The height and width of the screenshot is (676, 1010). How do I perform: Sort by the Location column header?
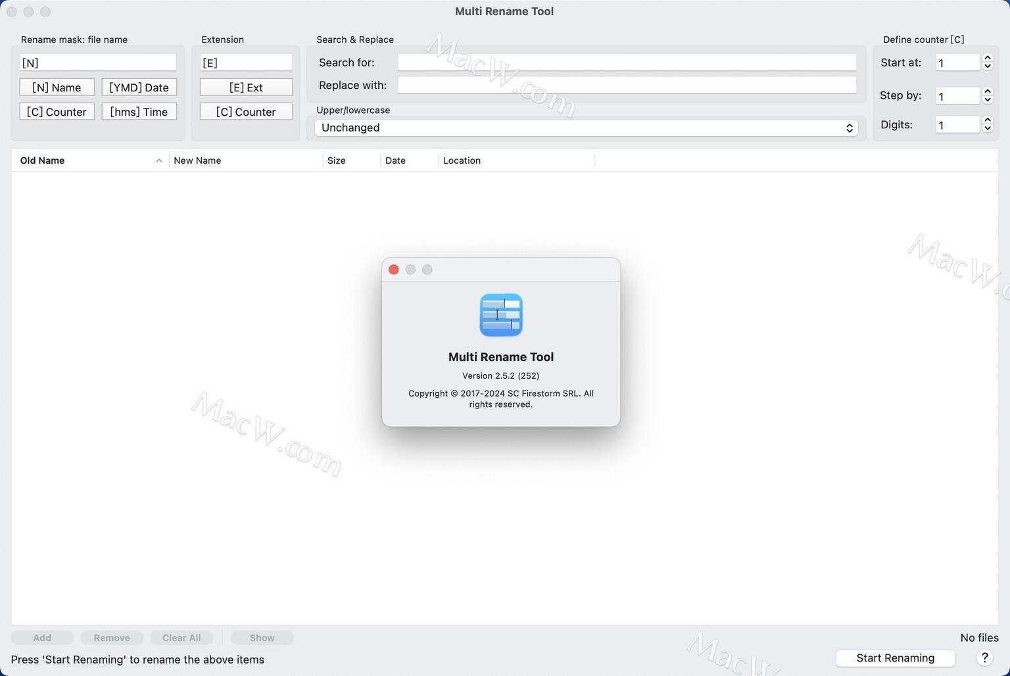point(517,160)
